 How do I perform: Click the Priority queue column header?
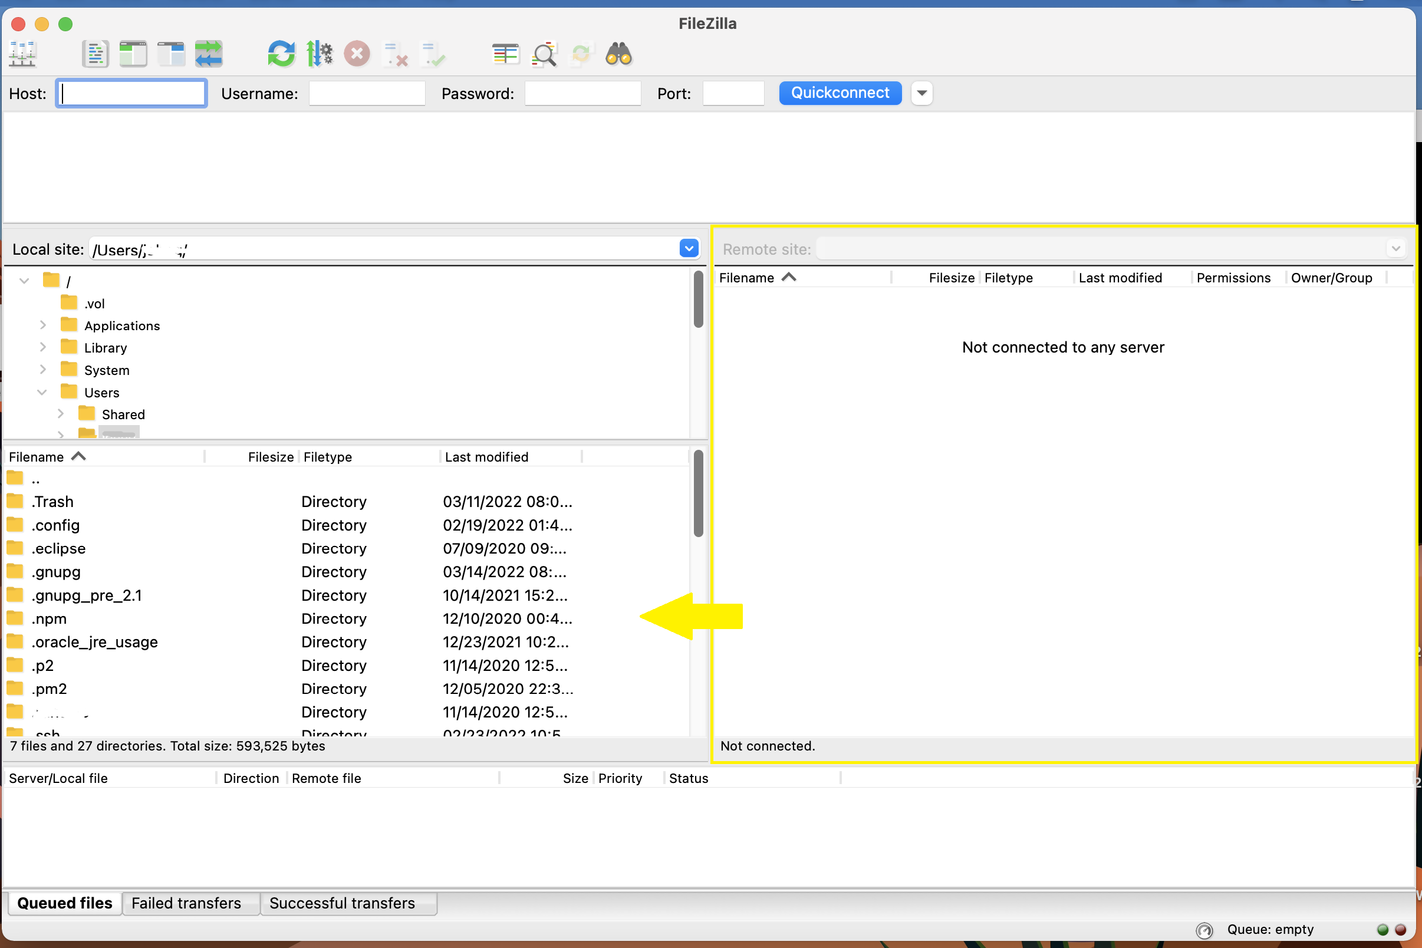[629, 778]
